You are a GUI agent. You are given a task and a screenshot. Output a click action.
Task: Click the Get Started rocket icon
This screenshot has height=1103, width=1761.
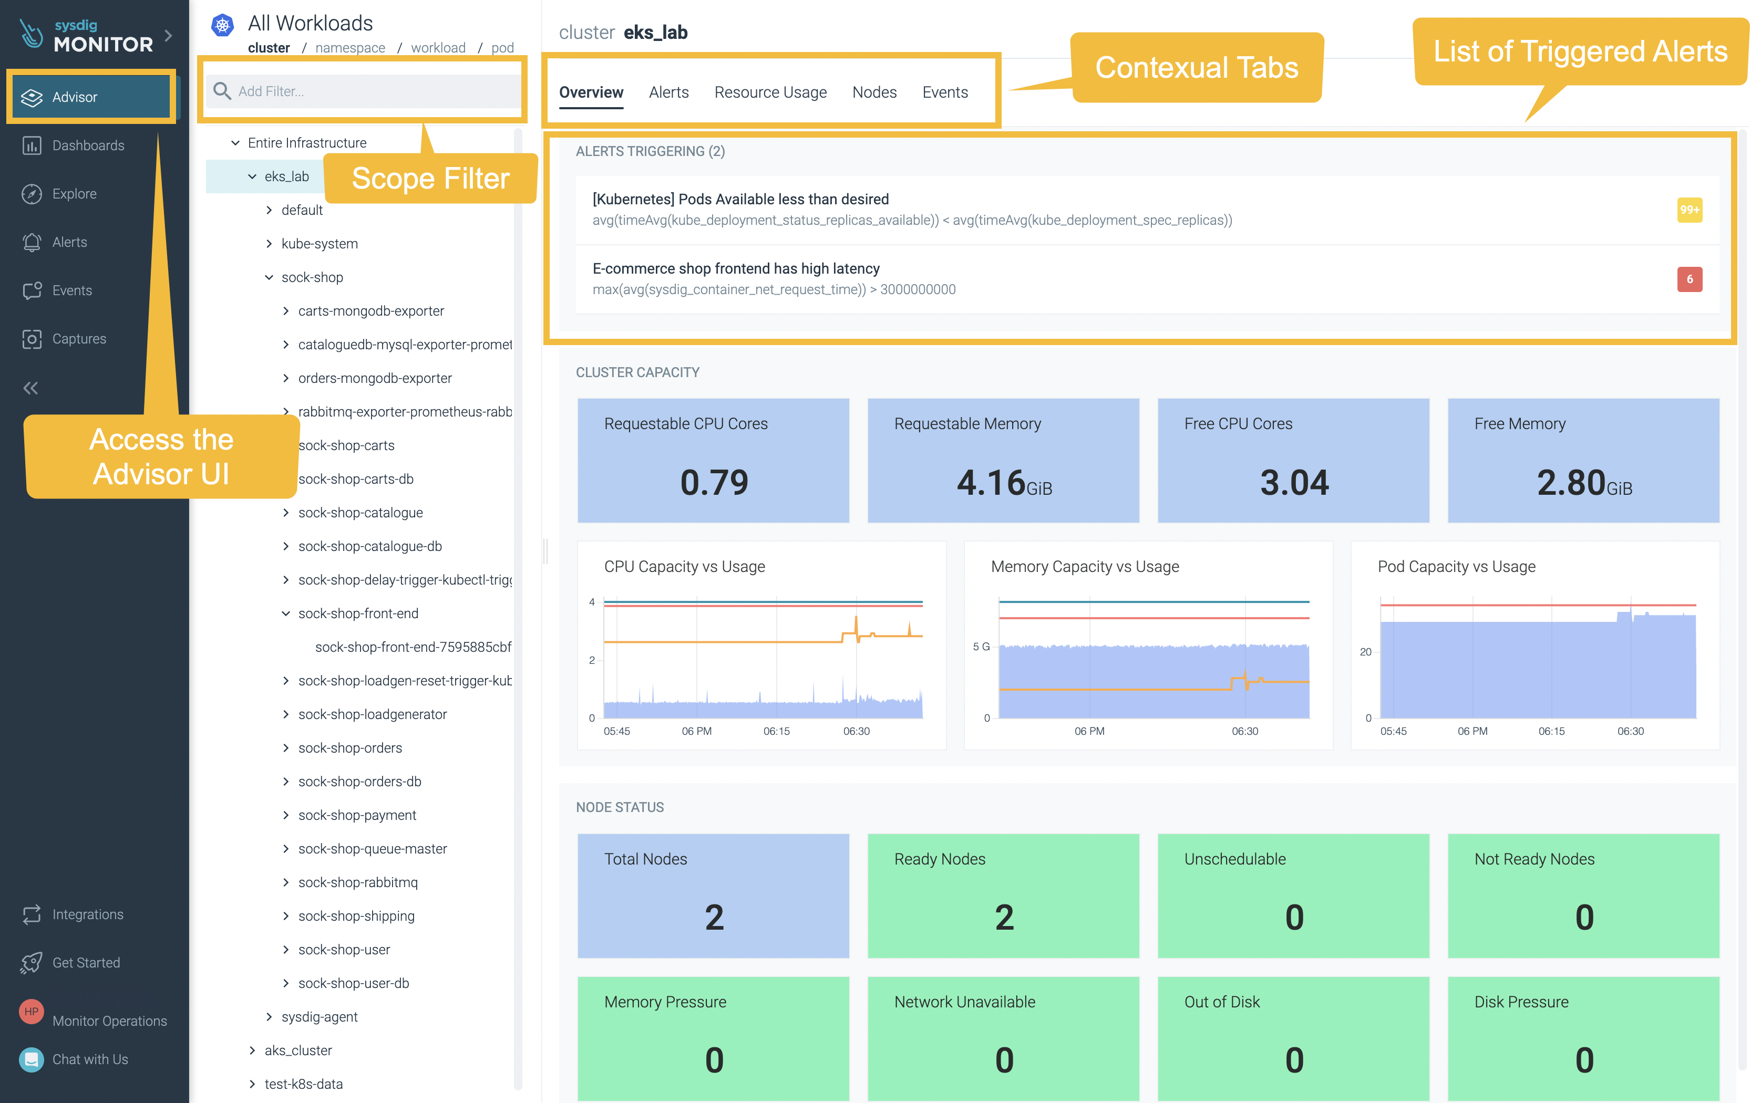(x=32, y=962)
